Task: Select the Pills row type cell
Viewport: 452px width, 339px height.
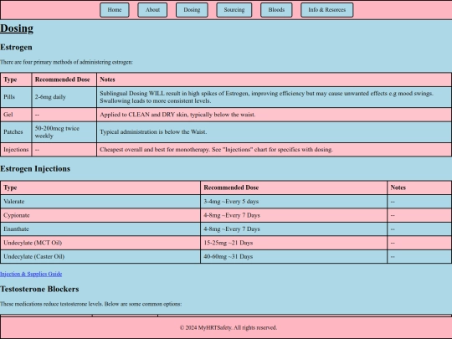Action: click(x=16, y=97)
